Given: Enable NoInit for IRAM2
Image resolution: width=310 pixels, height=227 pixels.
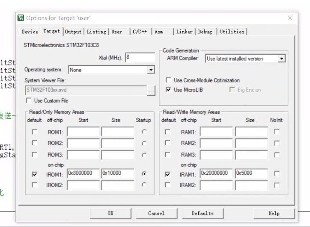Looking at the screenshot, I should [x=277, y=186].
